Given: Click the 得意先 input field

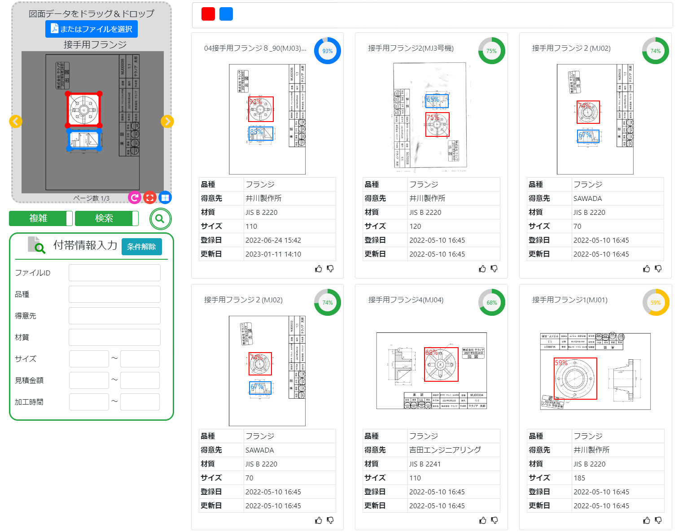Looking at the screenshot, I should [114, 316].
